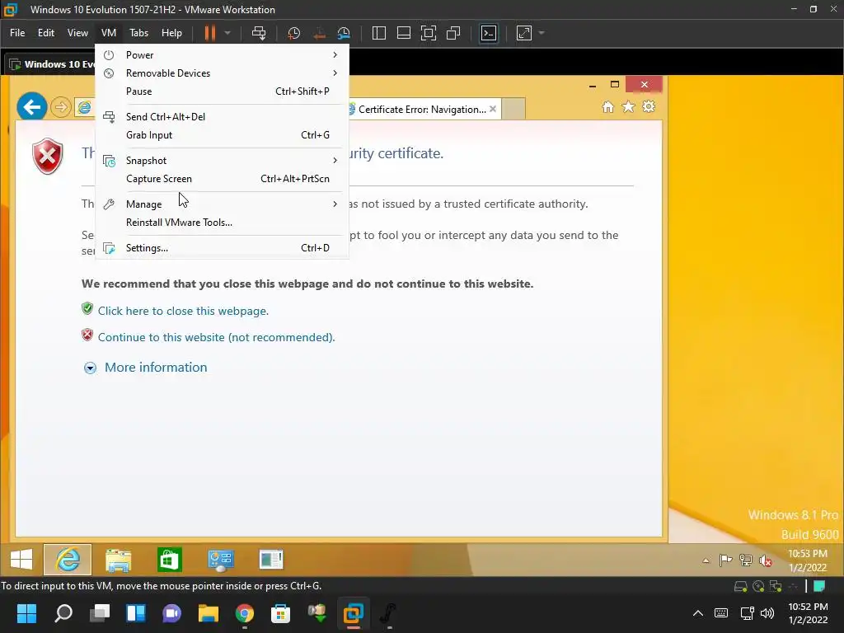Screen dimensions: 844x633
Task: Click the host Windows 11 Start button
Action: click(x=26, y=613)
